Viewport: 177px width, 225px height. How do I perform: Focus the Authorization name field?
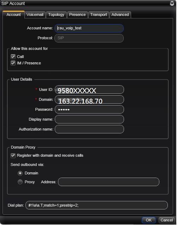point(89,129)
